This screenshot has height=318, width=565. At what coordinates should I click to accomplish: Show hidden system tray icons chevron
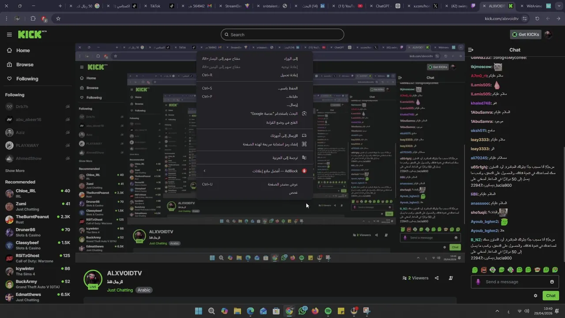[x=497, y=311]
